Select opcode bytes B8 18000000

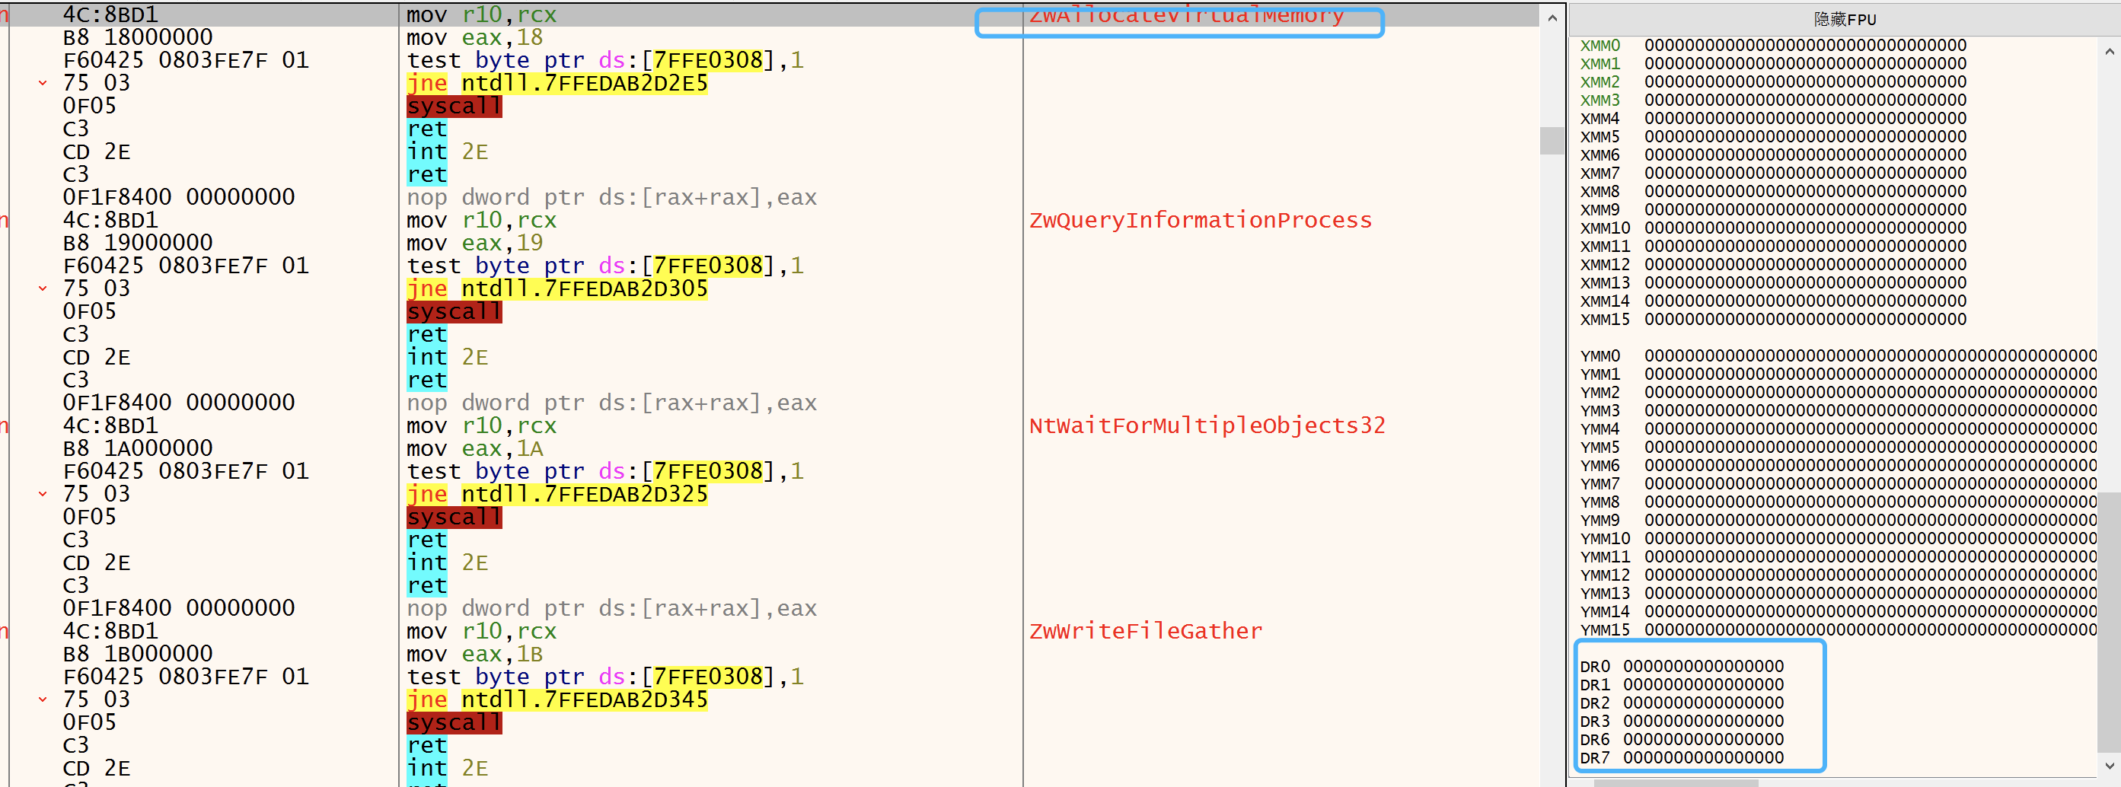click(138, 37)
